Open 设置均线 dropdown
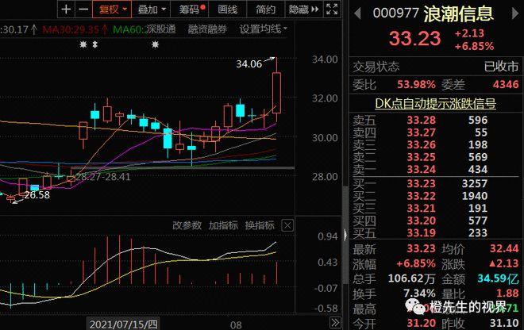The height and width of the screenshot is (330, 524). (x=263, y=29)
